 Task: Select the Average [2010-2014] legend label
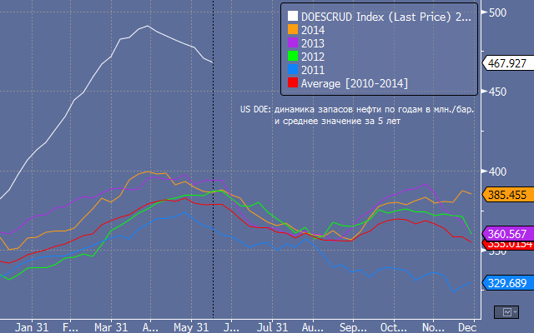click(x=355, y=82)
